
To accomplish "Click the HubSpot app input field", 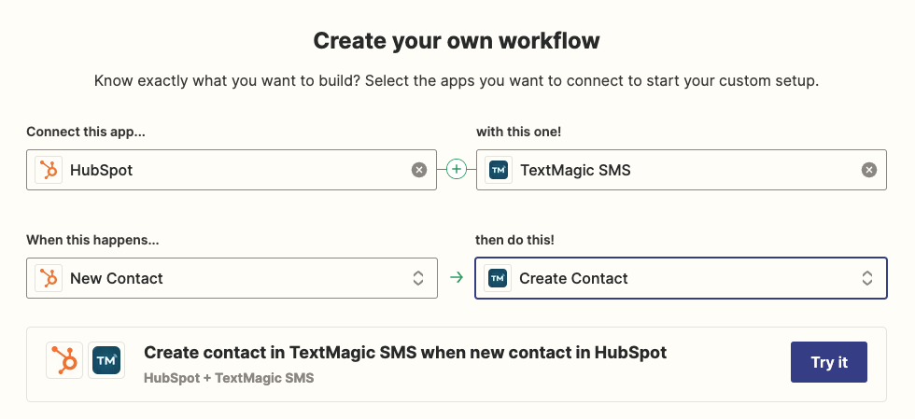I will tap(232, 170).
